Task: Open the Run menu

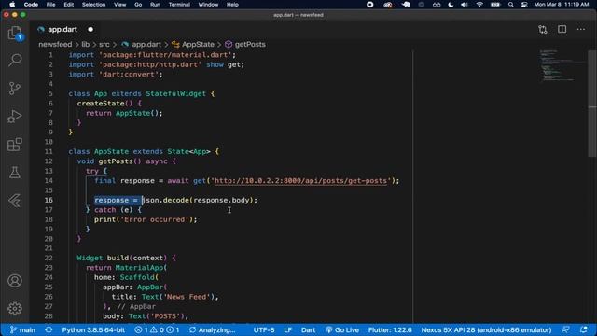Action: pyautogui.click(x=155, y=5)
